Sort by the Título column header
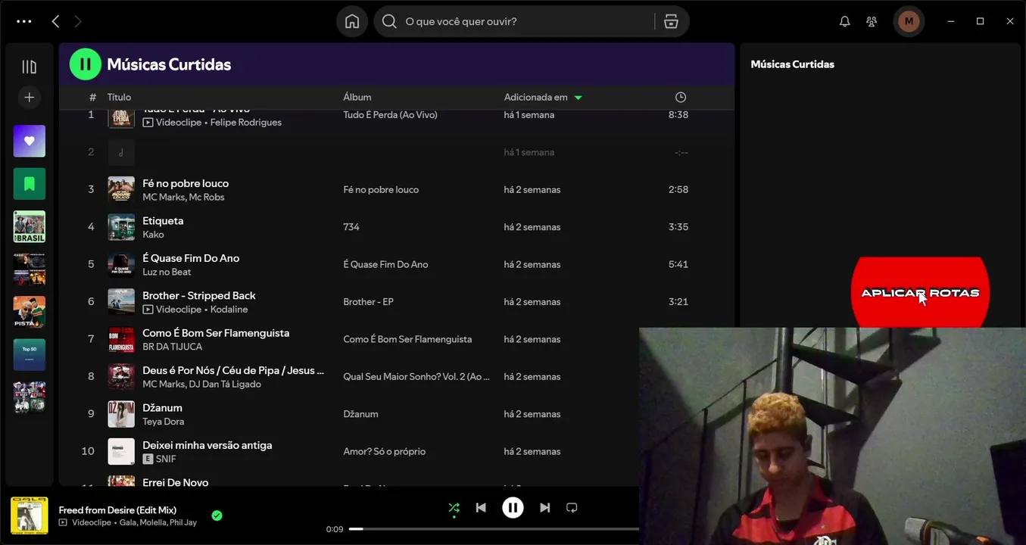Viewport: 1026px width, 545px height. tap(119, 97)
